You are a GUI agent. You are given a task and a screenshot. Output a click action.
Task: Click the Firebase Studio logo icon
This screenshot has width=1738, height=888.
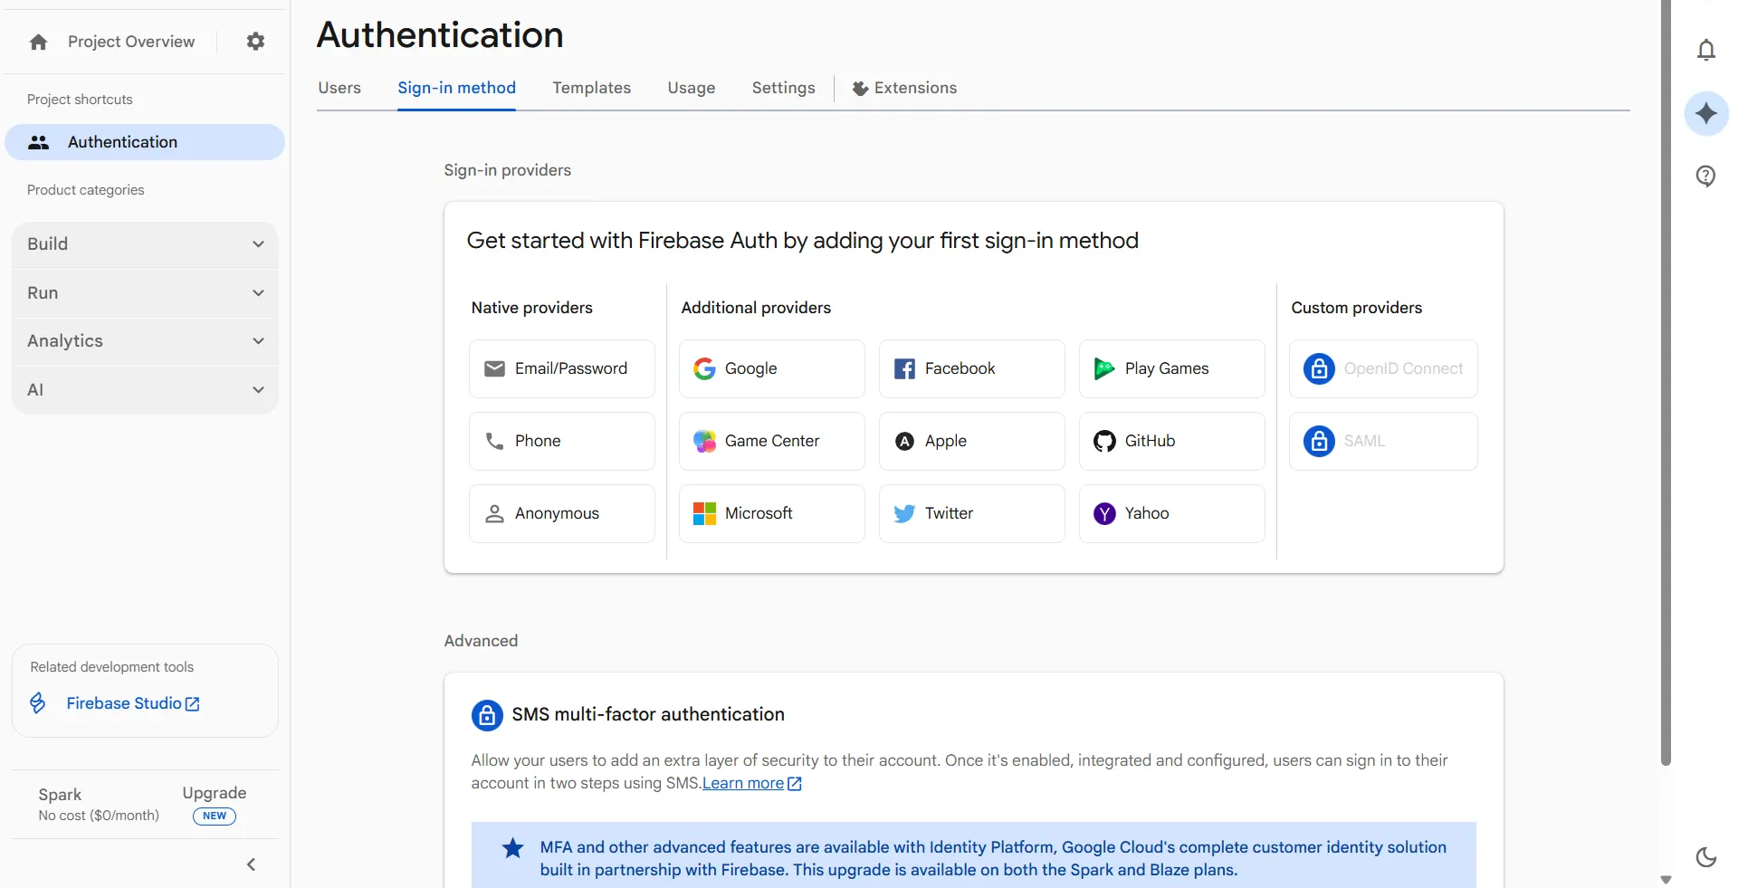coord(38,703)
